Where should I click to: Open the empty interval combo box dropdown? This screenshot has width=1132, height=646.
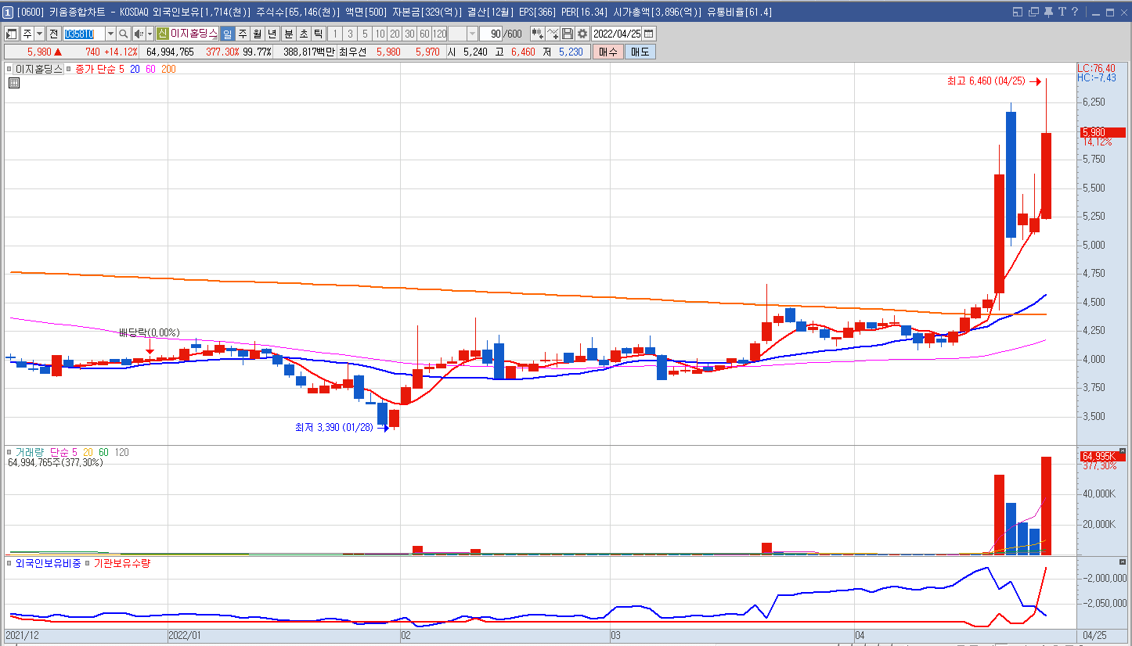tap(472, 34)
